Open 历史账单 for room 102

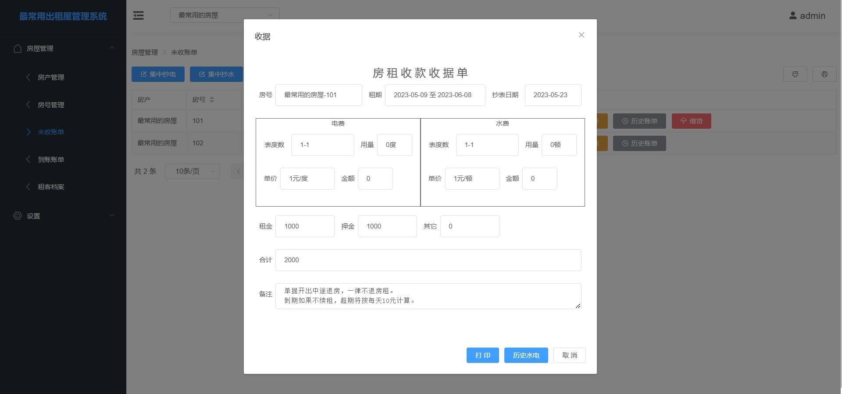tap(639, 144)
